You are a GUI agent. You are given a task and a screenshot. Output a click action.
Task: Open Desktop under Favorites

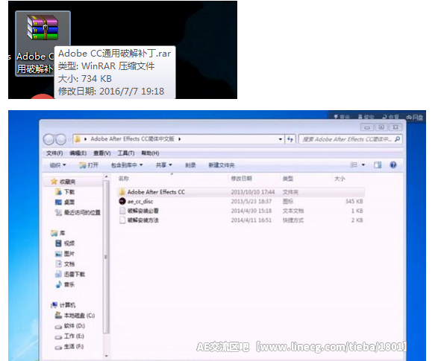(65, 202)
